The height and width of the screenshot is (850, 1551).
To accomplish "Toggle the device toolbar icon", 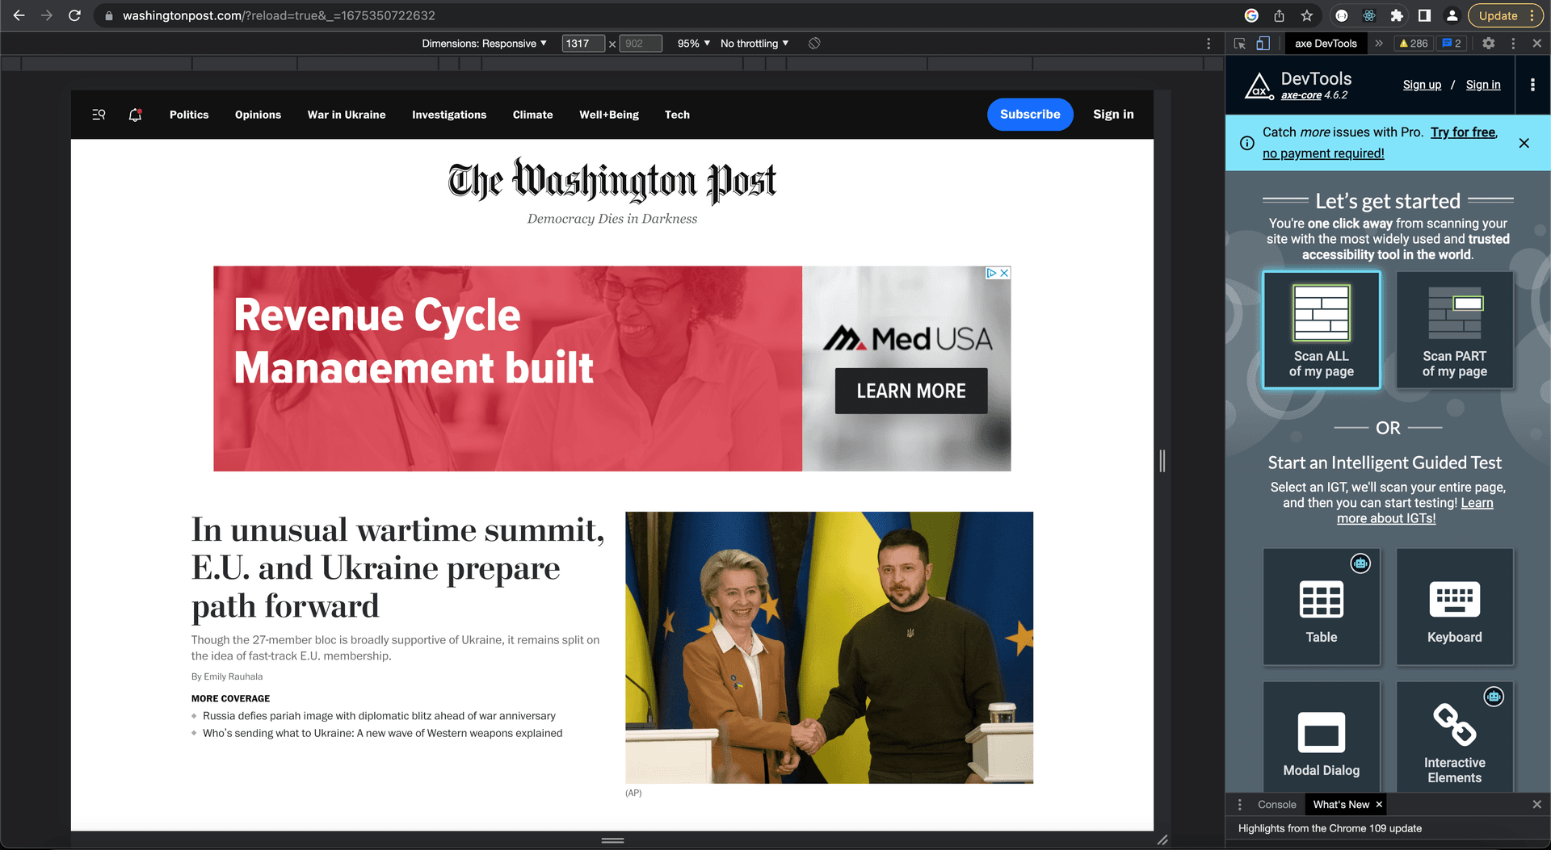I will [x=1262, y=44].
